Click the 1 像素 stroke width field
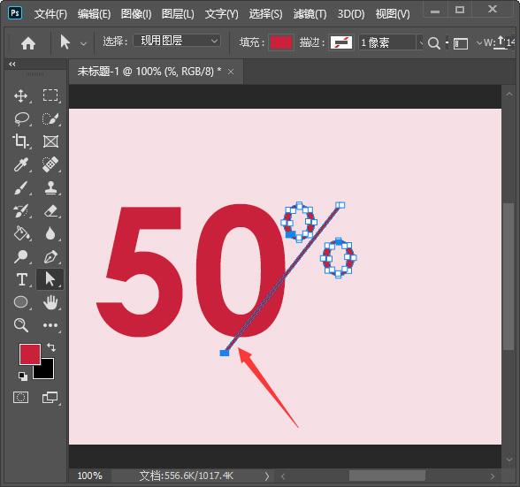 coord(387,42)
